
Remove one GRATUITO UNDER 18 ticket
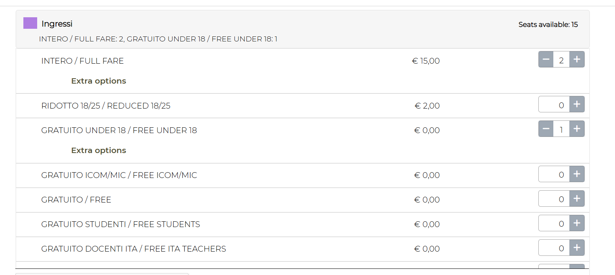(x=546, y=129)
